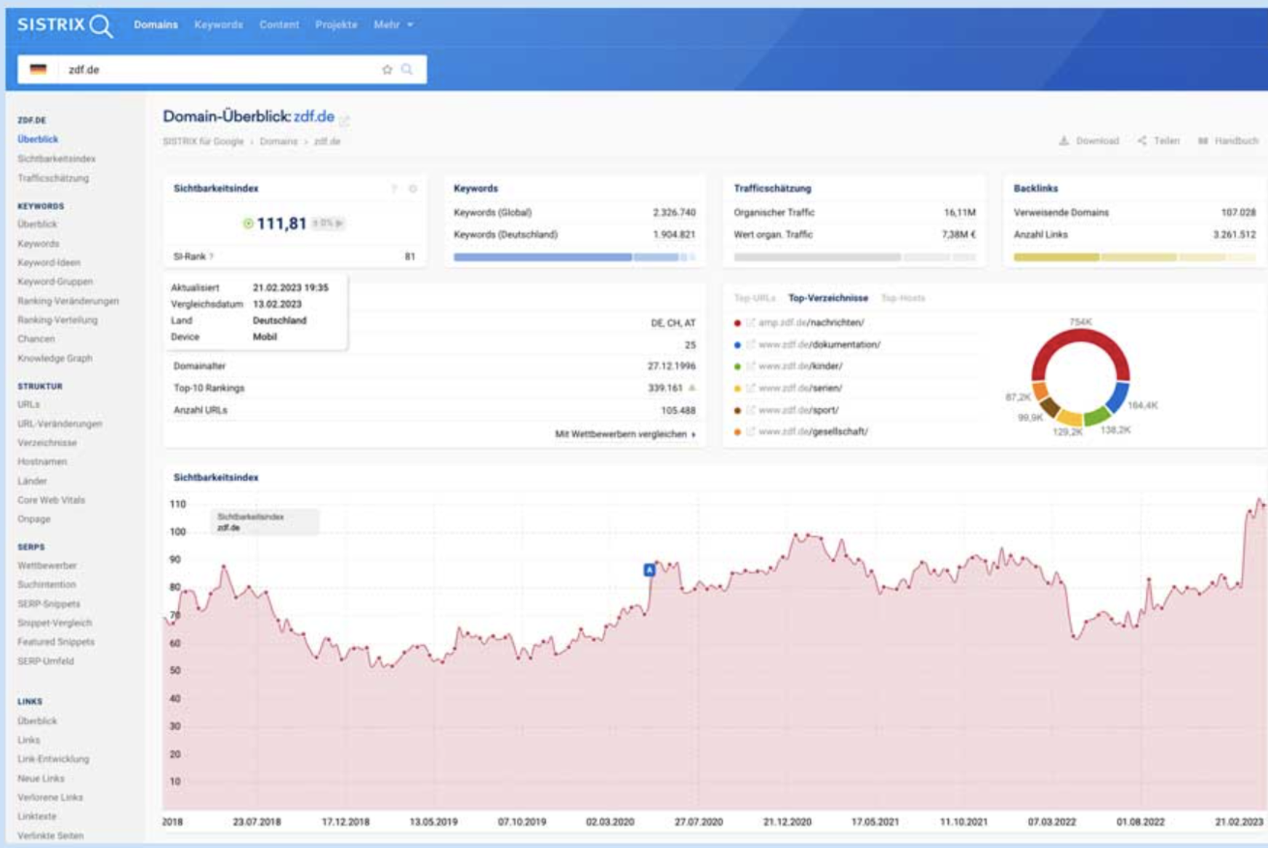Click the percentage change badge next to 111,81
Screen dimensions: 1268x848
click(x=328, y=223)
